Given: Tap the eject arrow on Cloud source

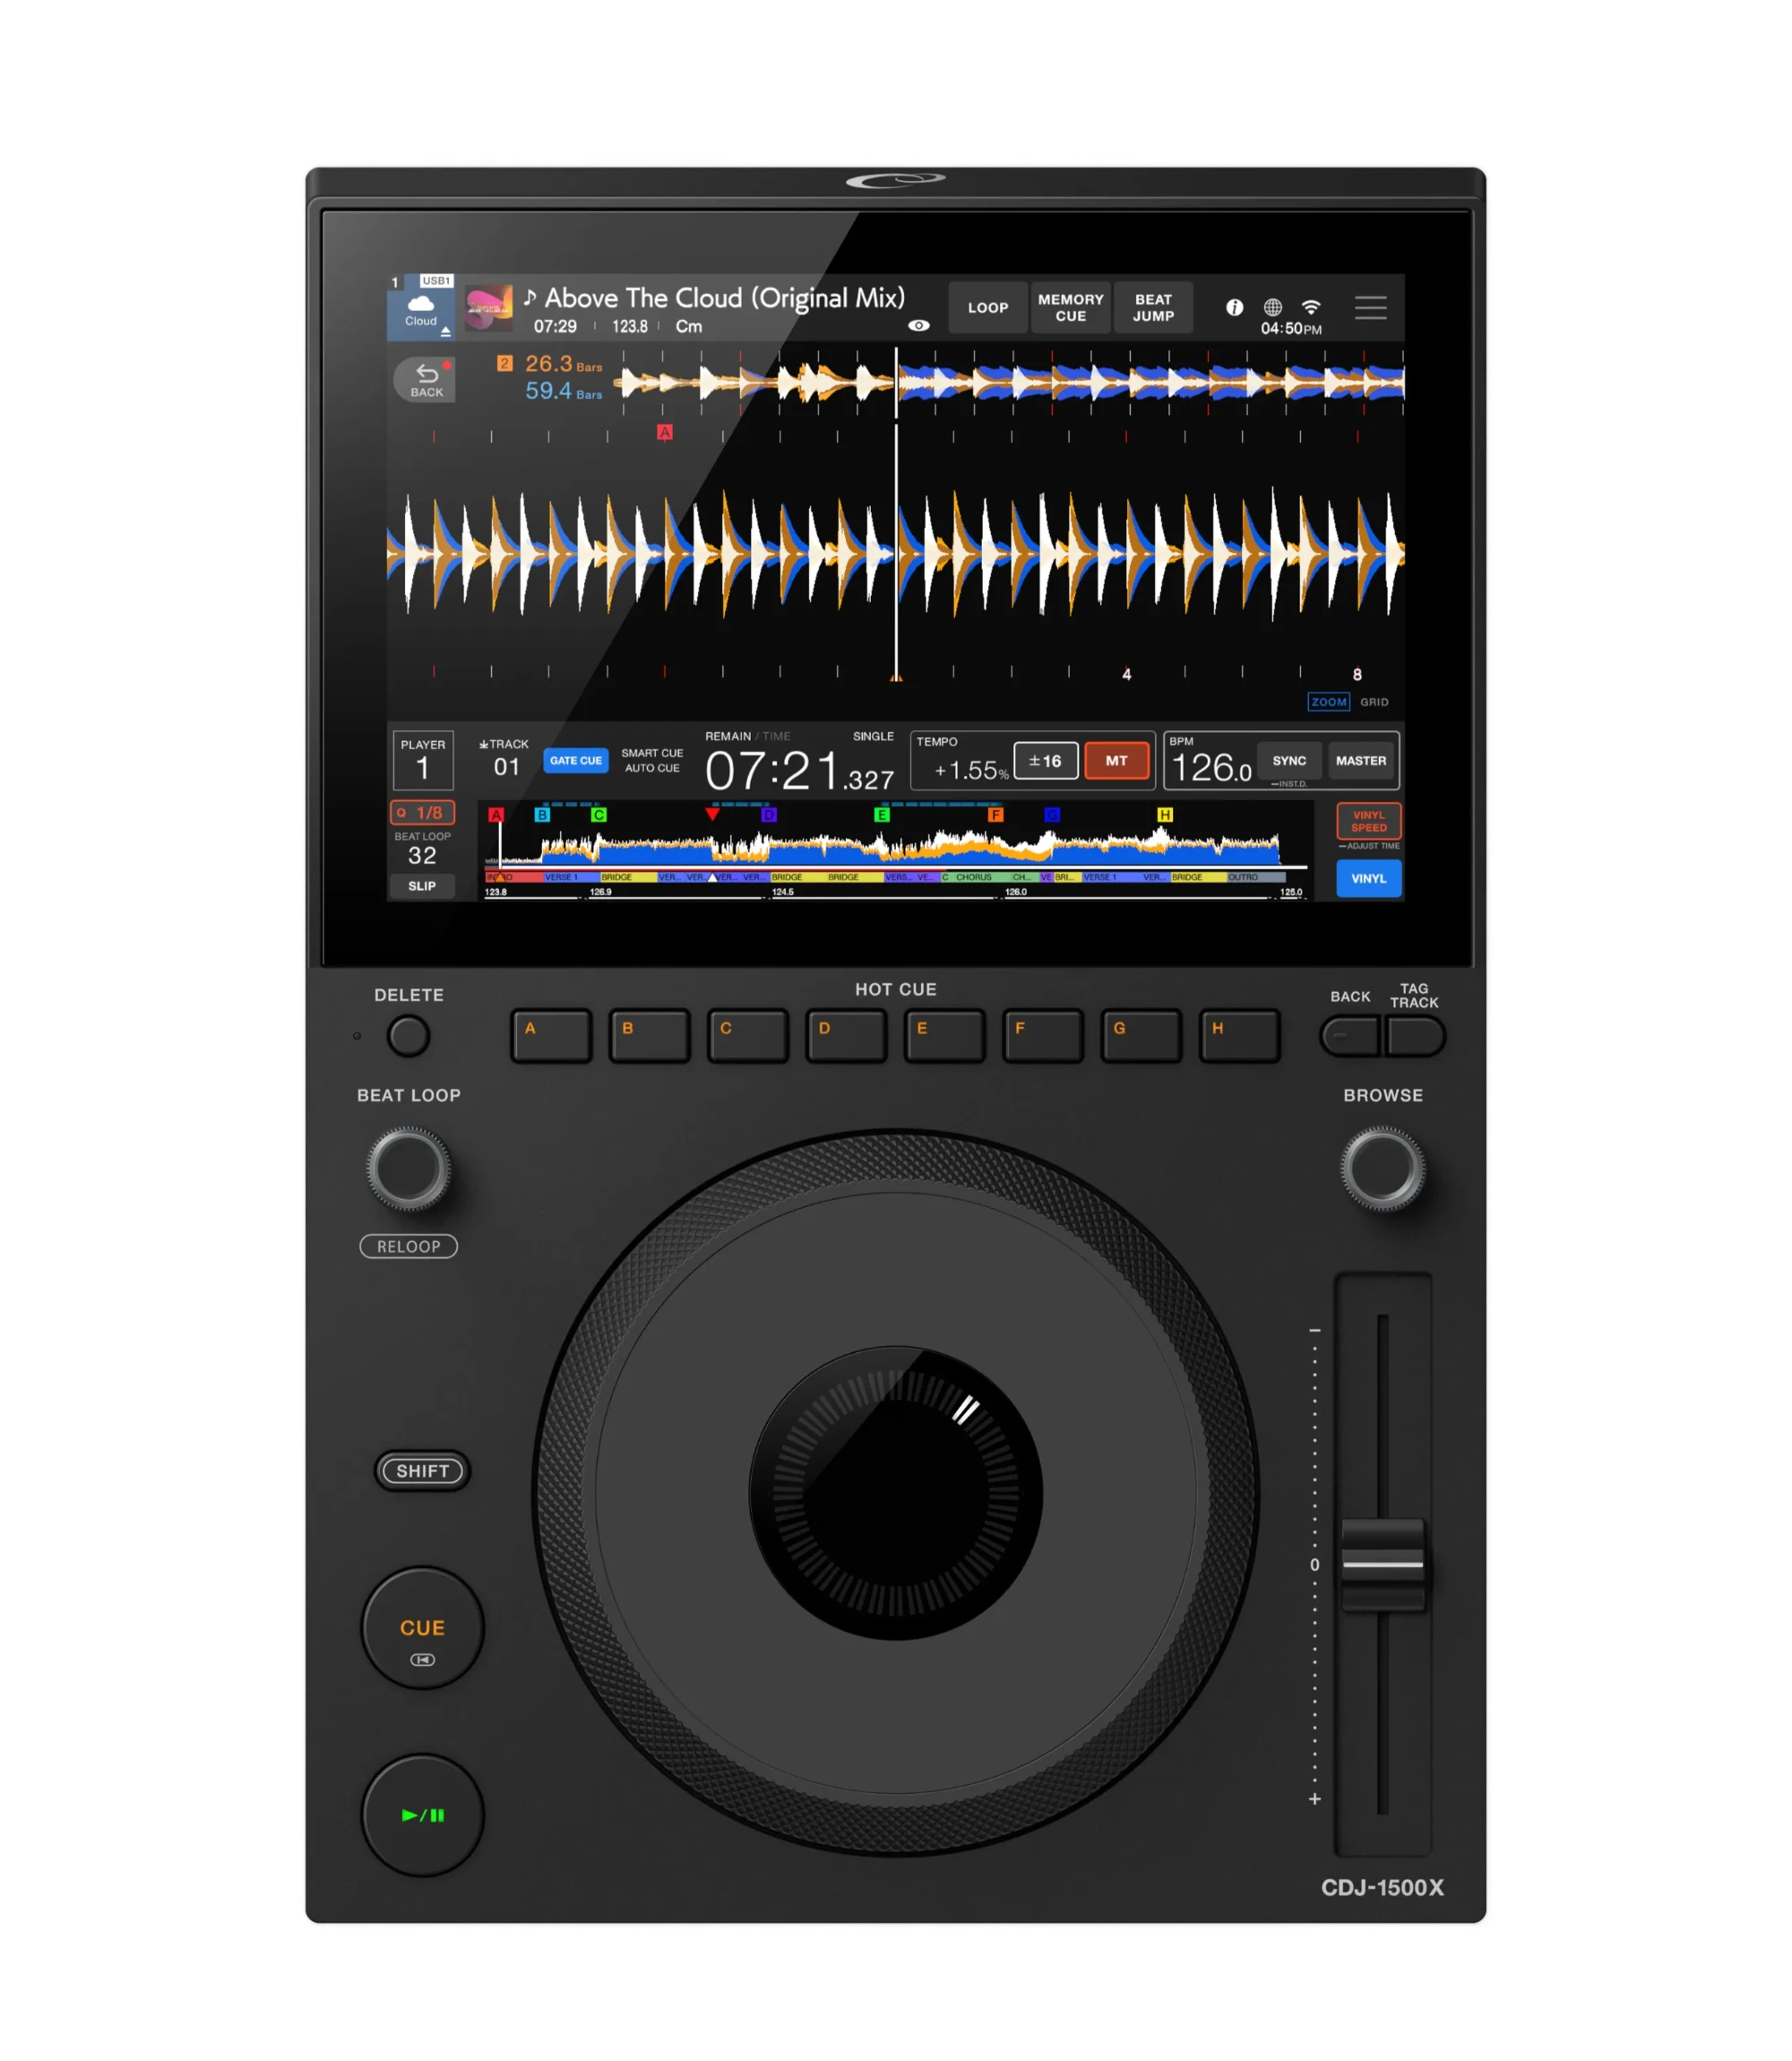Looking at the screenshot, I should coord(446,331).
